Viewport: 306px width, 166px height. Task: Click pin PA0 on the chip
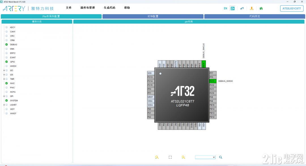[151, 109]
